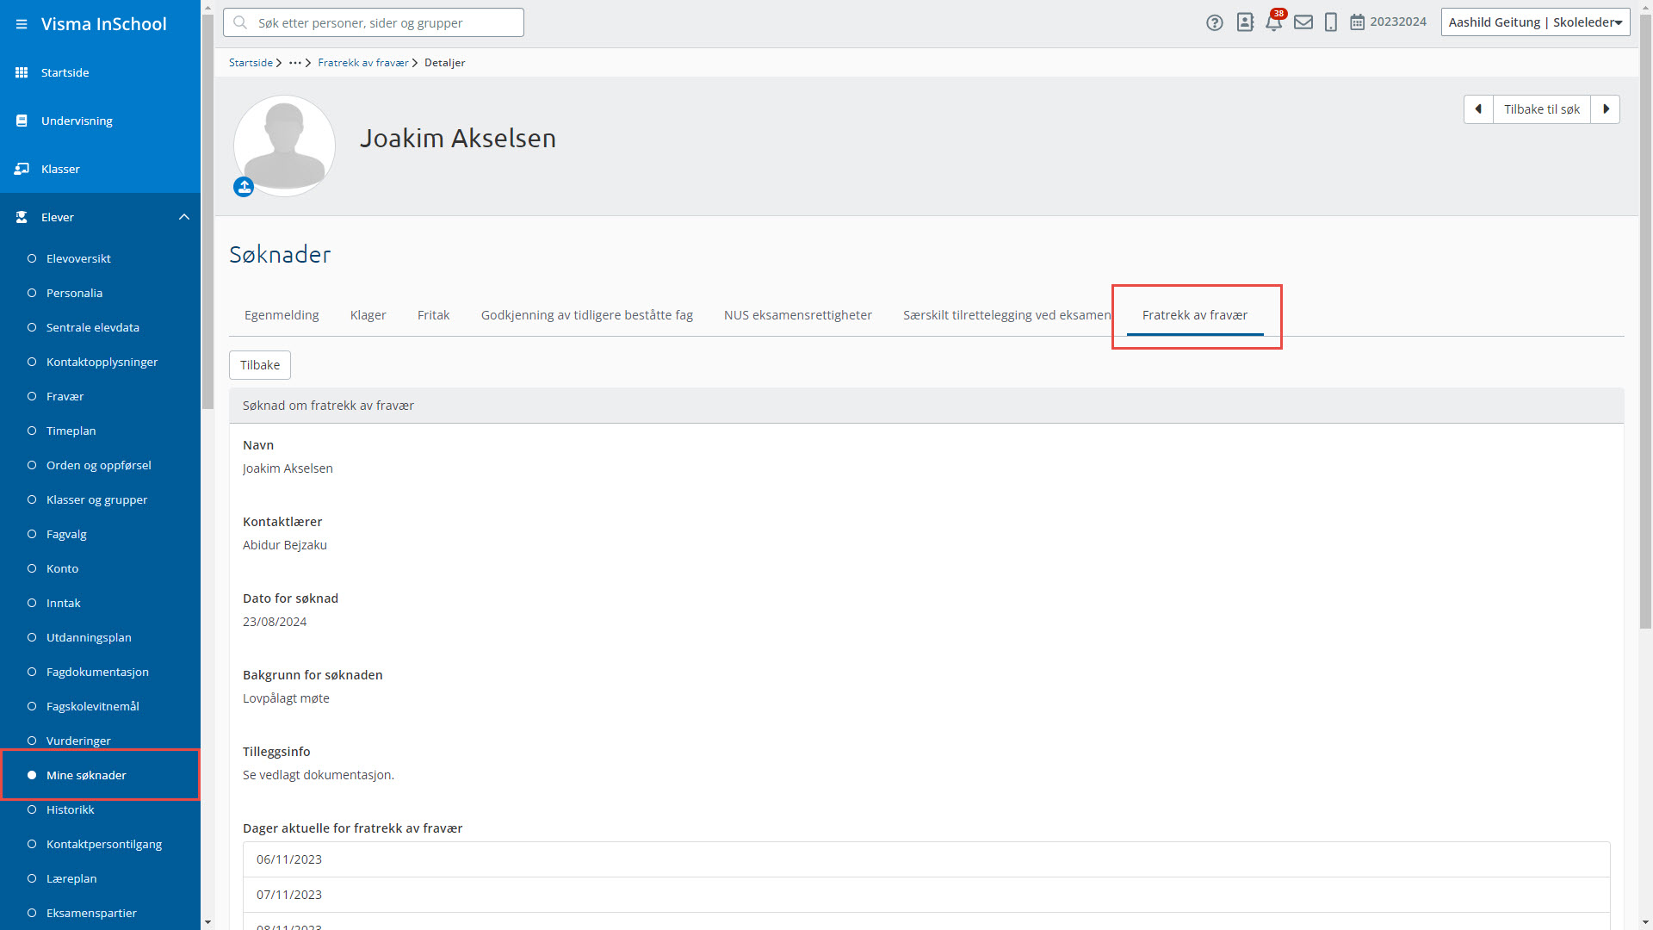Click the Tilbake button
The width and height of the screenshot is (1653, 930).
pyautogui.click(x=260, y=365)
